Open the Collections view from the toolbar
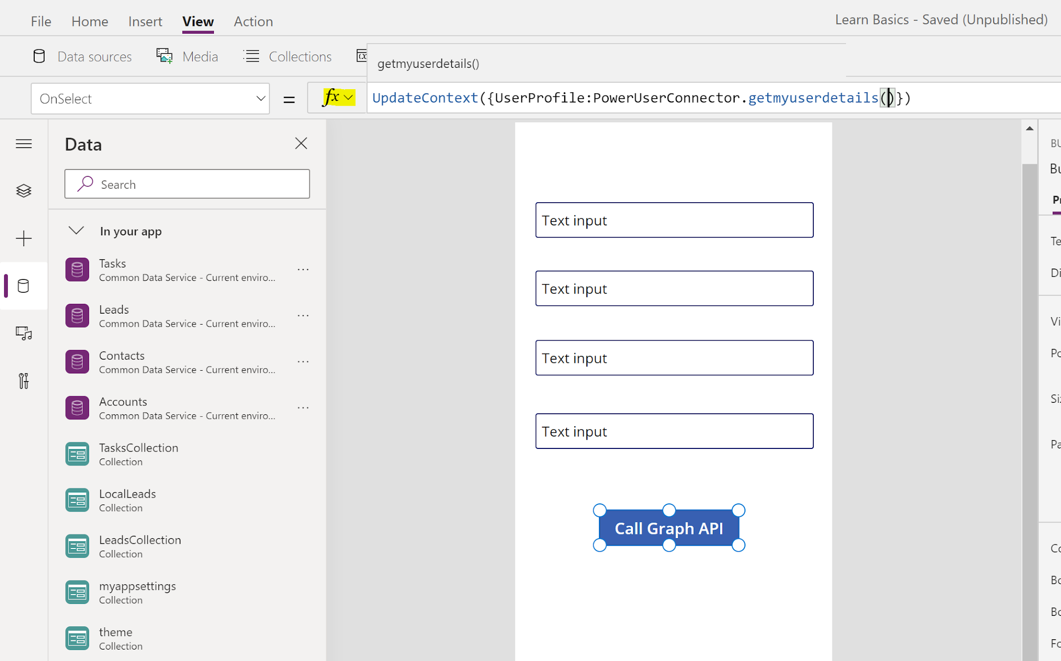 click(286, 56)
